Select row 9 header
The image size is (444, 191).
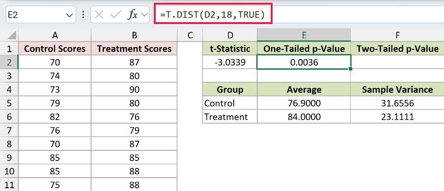coord(9,158)
